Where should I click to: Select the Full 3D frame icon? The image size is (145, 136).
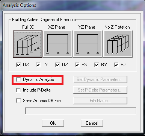point(28,44)
